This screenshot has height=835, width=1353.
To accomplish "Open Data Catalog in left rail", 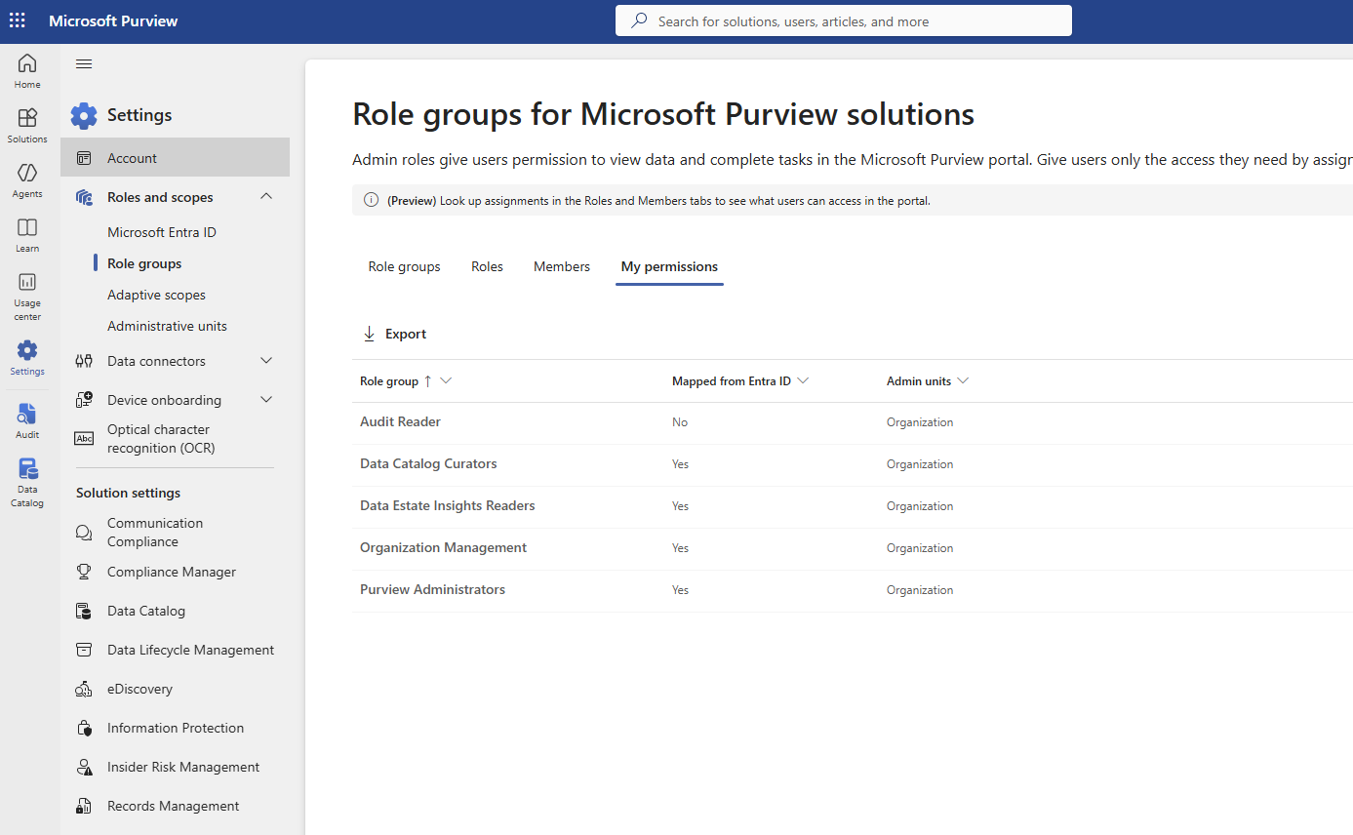I will 27,483.
